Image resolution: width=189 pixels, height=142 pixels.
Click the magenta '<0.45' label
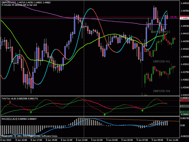(x=173, y=17)
